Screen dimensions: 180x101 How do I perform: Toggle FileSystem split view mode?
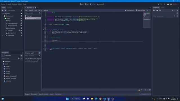pyautogui.click(x=21, y=56)
